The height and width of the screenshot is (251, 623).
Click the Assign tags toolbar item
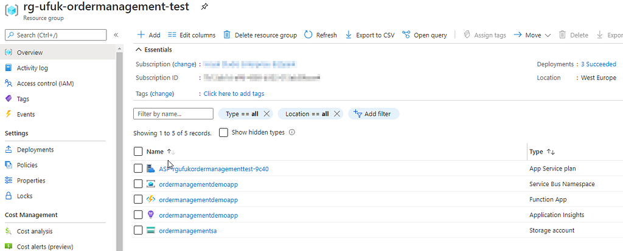(485, 35)
